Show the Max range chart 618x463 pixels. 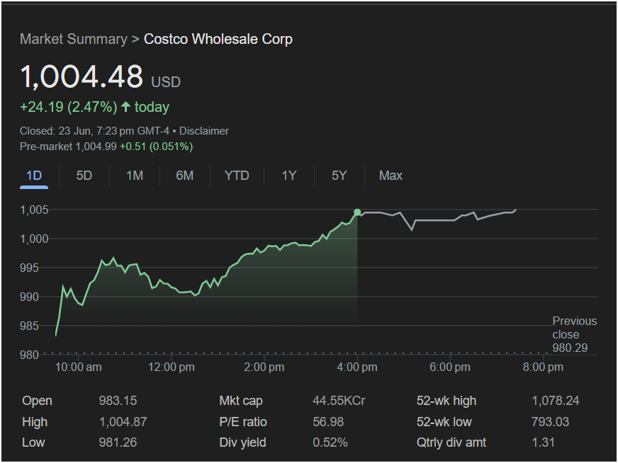pos(391,176)
